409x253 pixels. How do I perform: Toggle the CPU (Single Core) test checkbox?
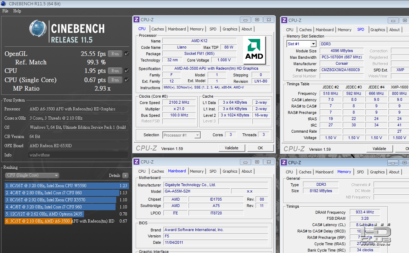point(127,80)
